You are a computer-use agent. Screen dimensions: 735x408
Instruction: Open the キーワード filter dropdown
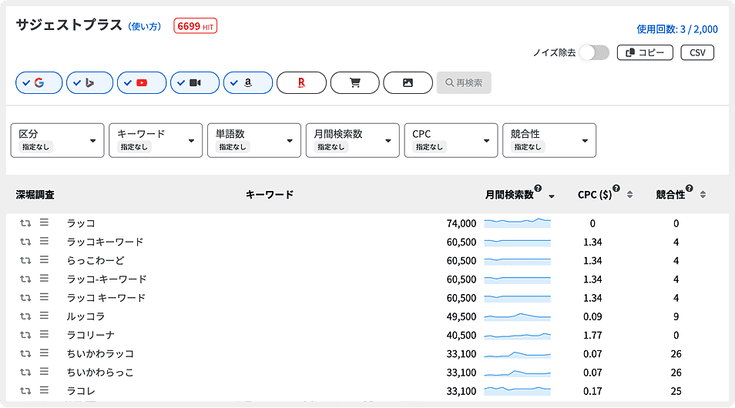tap(156, 141)
